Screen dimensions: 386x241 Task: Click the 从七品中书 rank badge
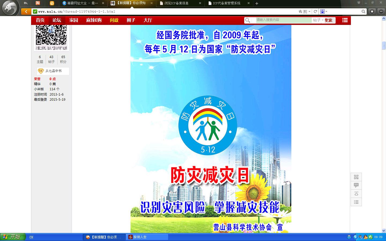click(53, 71)
